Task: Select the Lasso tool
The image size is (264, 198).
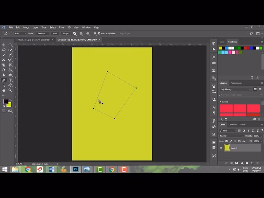Action: point(4,50)
